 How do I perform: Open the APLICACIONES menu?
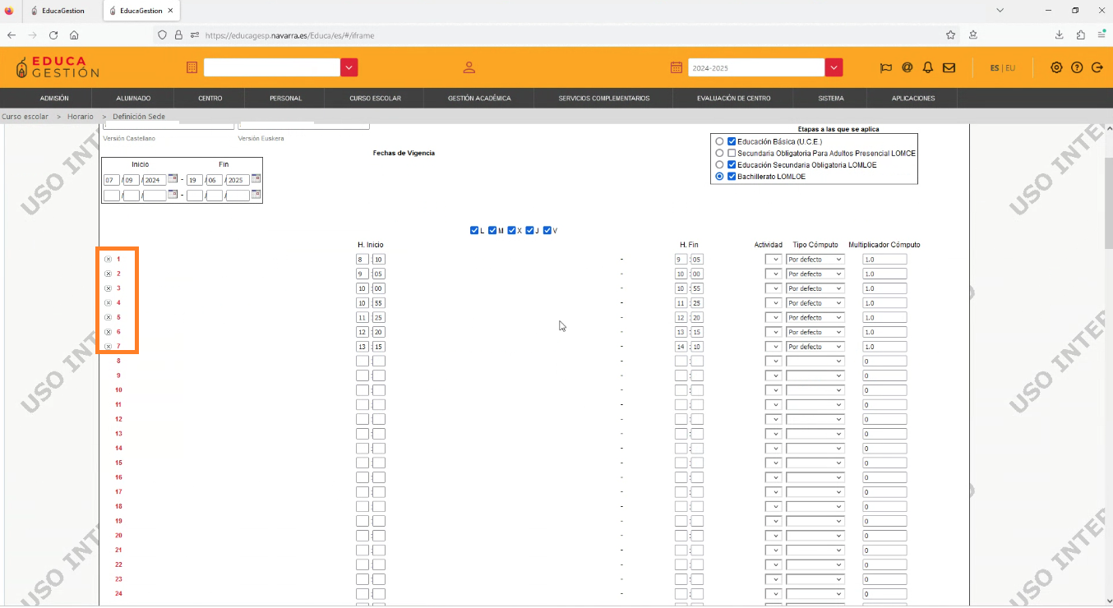click(x=913, y=98)
